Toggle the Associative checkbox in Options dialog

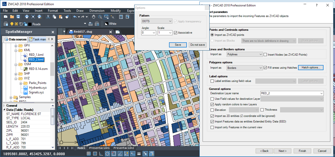(176, 33)
